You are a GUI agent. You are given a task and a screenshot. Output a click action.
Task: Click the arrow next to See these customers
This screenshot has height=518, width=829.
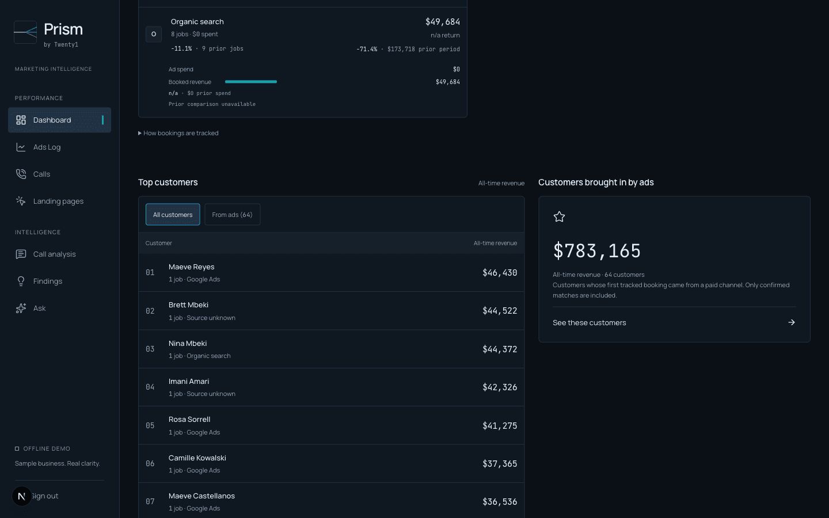pos(792,322)
